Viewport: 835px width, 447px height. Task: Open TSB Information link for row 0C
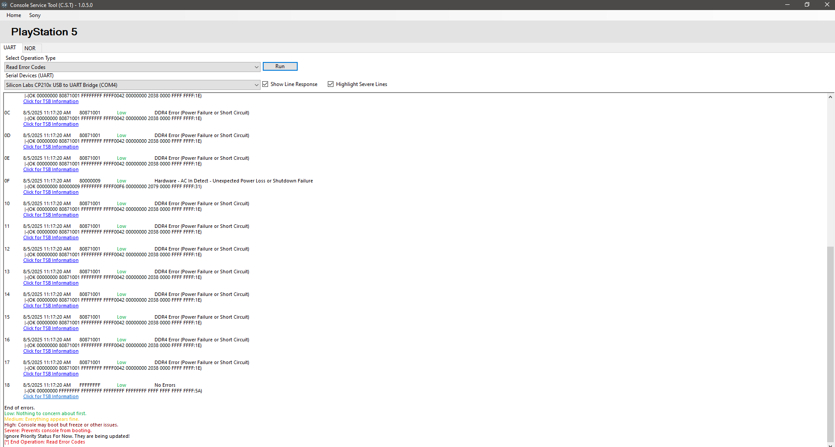tap(51, 124)
